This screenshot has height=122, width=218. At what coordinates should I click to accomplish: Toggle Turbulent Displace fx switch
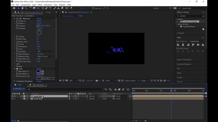[x=15, y=81]
